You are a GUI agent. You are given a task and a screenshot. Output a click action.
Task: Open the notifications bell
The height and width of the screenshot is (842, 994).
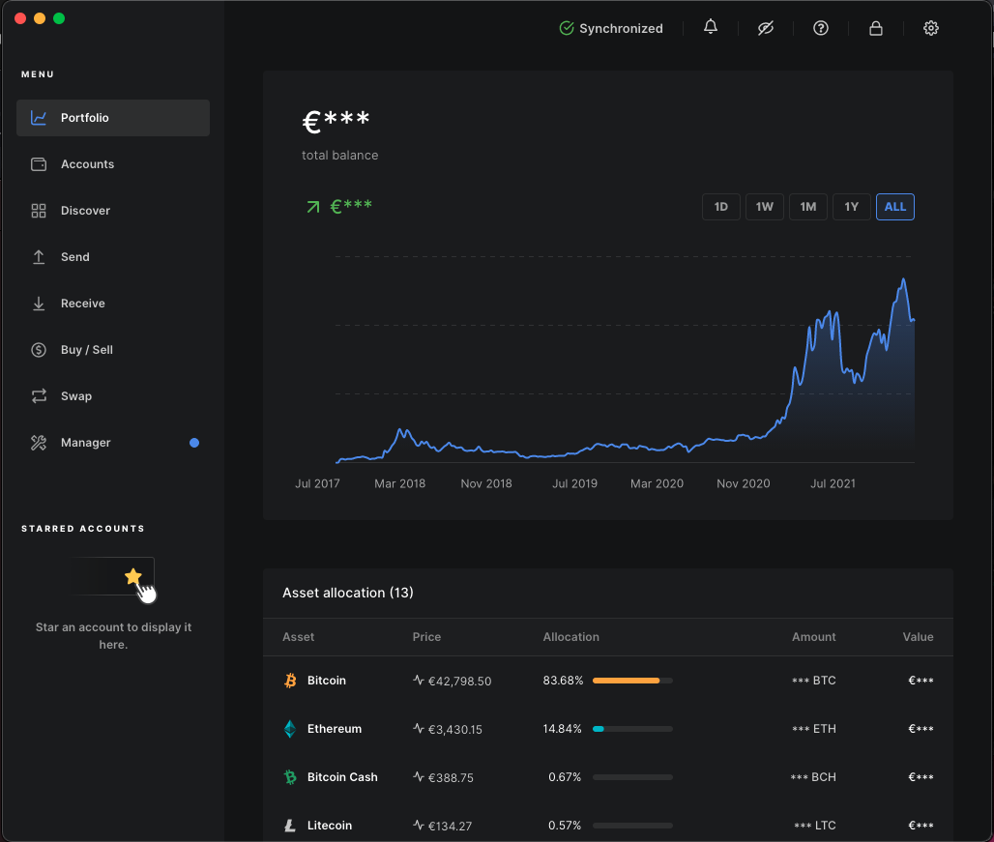[711, 27]
